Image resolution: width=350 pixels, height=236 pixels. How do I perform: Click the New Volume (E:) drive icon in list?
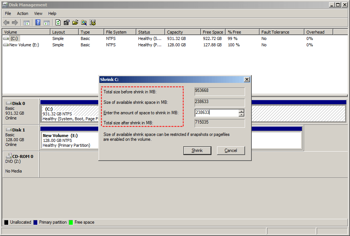[x=6, y=45]
